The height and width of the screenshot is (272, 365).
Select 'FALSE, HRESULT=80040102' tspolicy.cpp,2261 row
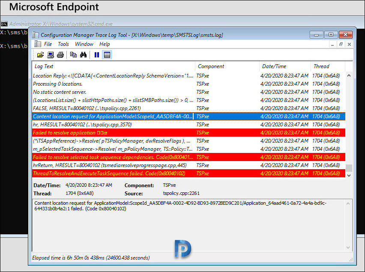[x=188, y=108]
